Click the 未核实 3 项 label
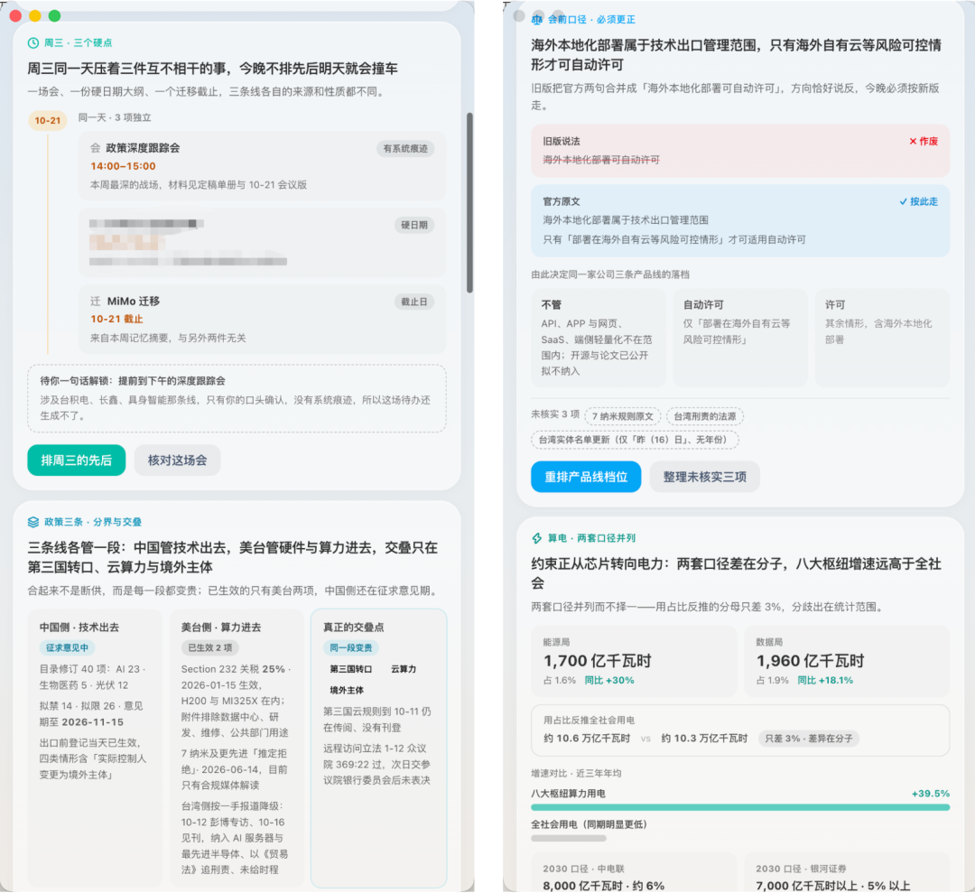This screenshot has height=893, width=975. coord(555,414)
